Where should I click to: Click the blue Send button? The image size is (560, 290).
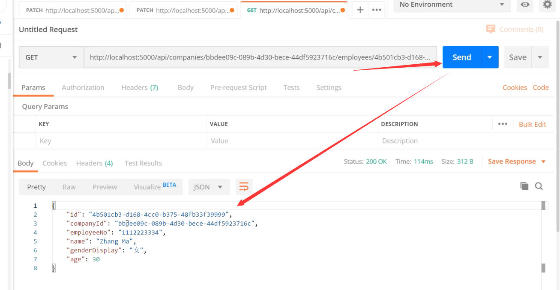462,57
